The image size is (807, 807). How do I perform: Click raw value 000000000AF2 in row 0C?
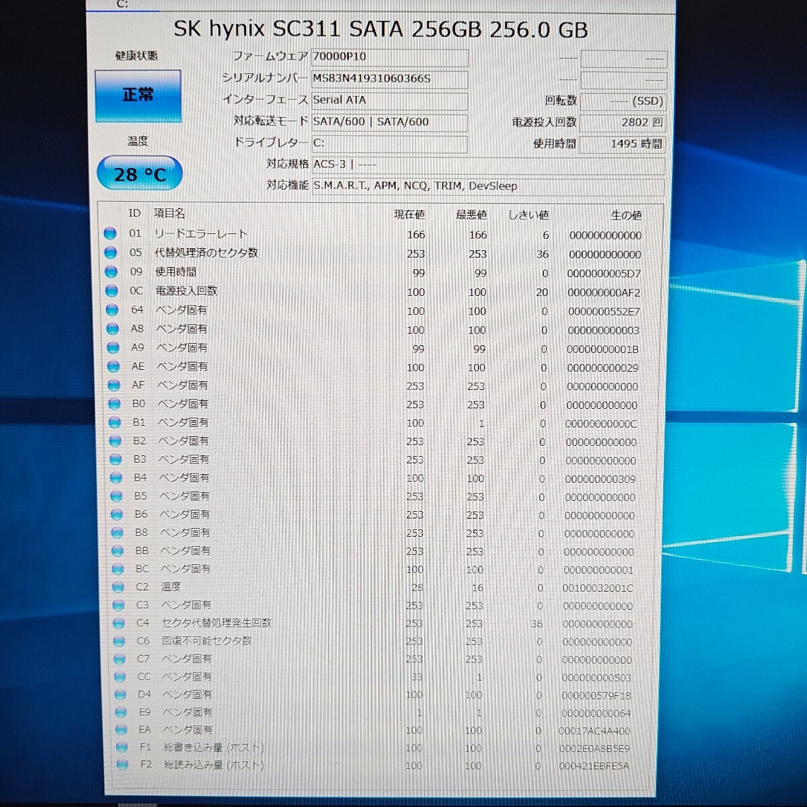click(x=604, y=293)
